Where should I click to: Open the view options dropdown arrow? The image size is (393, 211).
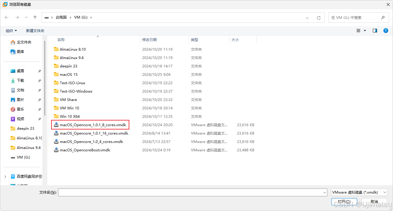point(365,31)
